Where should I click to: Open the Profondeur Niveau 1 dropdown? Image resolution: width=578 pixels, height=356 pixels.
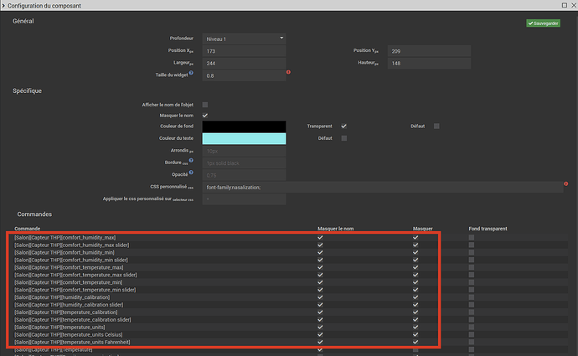[244, 39]
